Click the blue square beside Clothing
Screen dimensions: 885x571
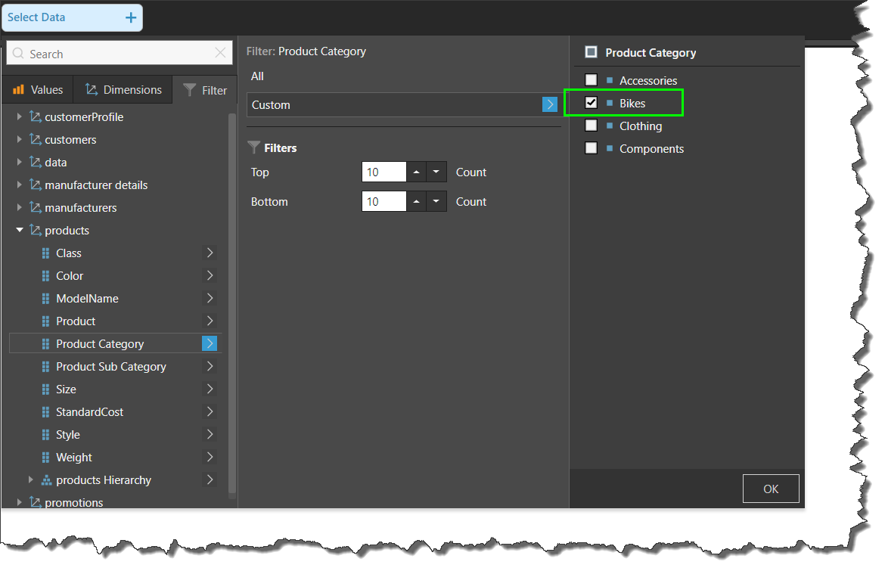coord(610,126)
